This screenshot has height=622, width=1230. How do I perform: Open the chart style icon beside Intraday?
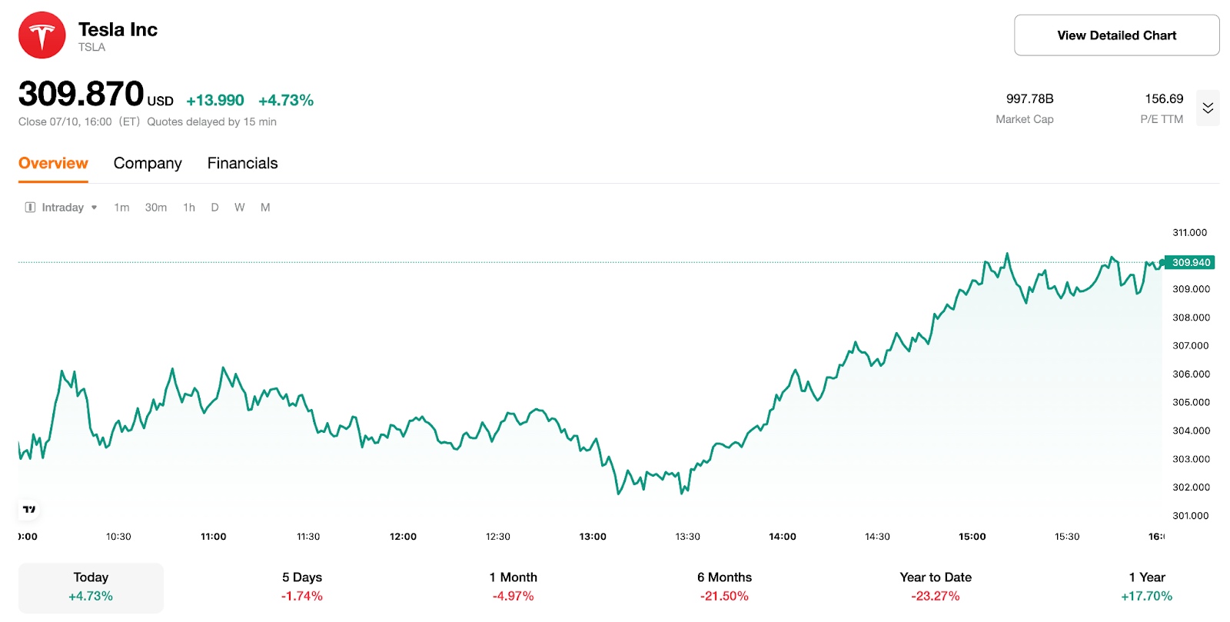click(x=29, y=207)
